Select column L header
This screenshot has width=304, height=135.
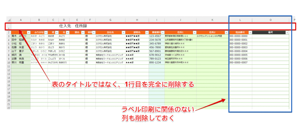(x=240, y=20)
